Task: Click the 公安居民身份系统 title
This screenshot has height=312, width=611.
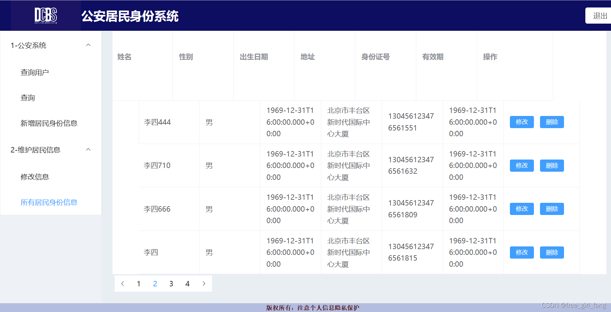Action: click(x=130, y=16)
